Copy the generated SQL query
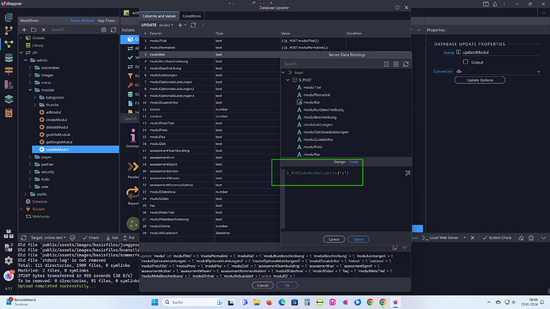Screen dimensions: 550x309 pos(395,248)
